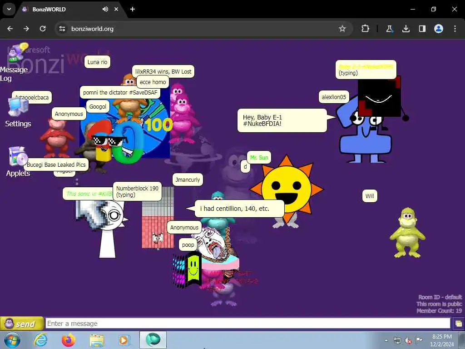
Task: Close the BonziWORLD browser tab
Action: pos(116,9)
